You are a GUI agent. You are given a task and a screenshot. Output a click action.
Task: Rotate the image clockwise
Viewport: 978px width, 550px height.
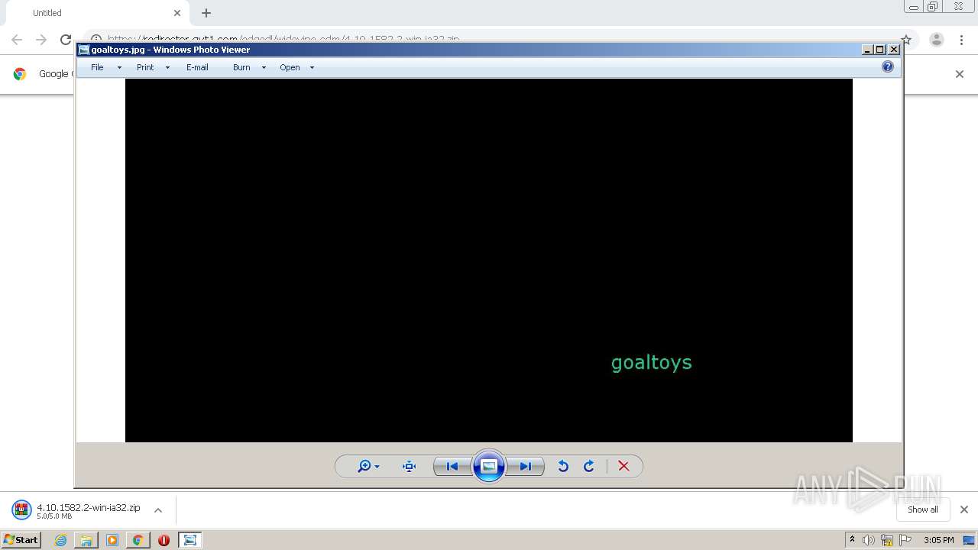pos(589,466)
